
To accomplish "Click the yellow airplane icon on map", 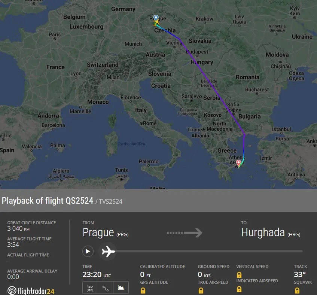I will 156,23.
